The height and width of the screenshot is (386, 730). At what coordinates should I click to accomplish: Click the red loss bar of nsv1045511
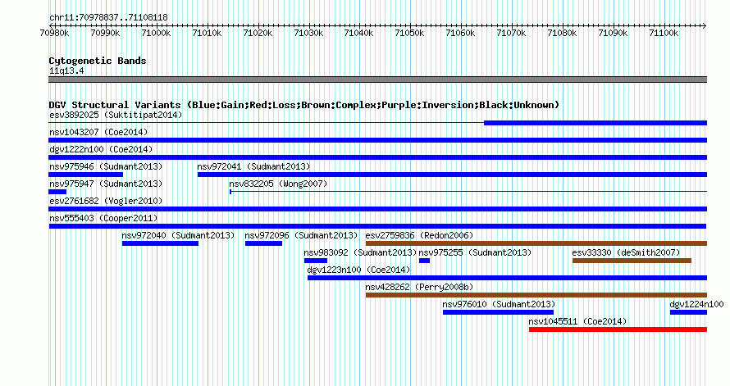(618, 329)
